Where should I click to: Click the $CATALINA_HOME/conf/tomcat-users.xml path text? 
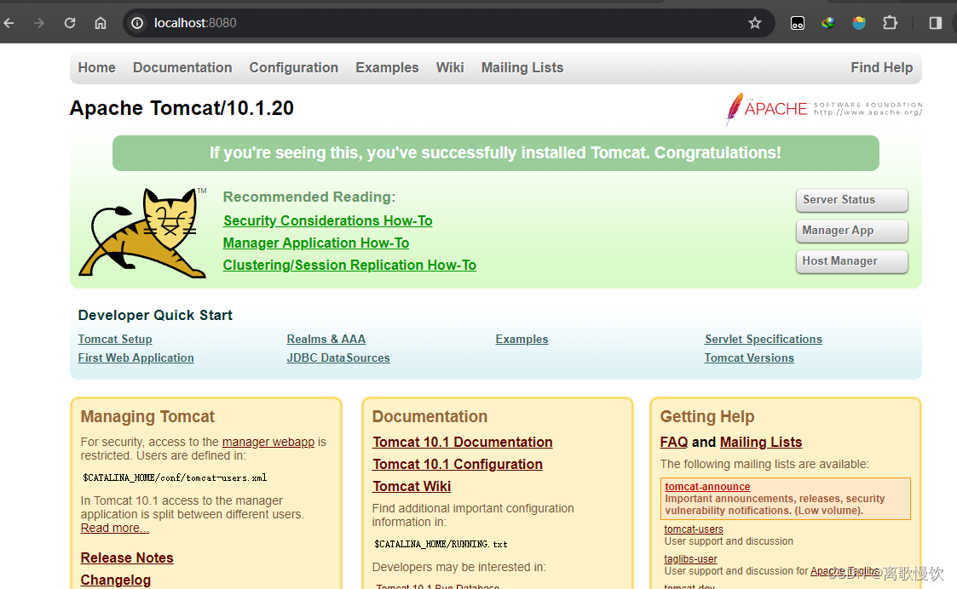pos(176,478)
